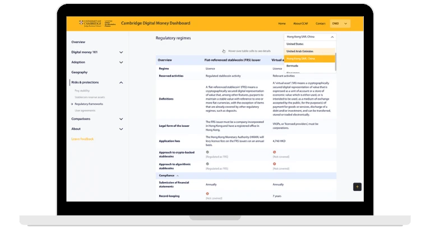This screenshot has height=229, width=430.
Task: Click Submission of financial statements label
Action: point(174,184)
